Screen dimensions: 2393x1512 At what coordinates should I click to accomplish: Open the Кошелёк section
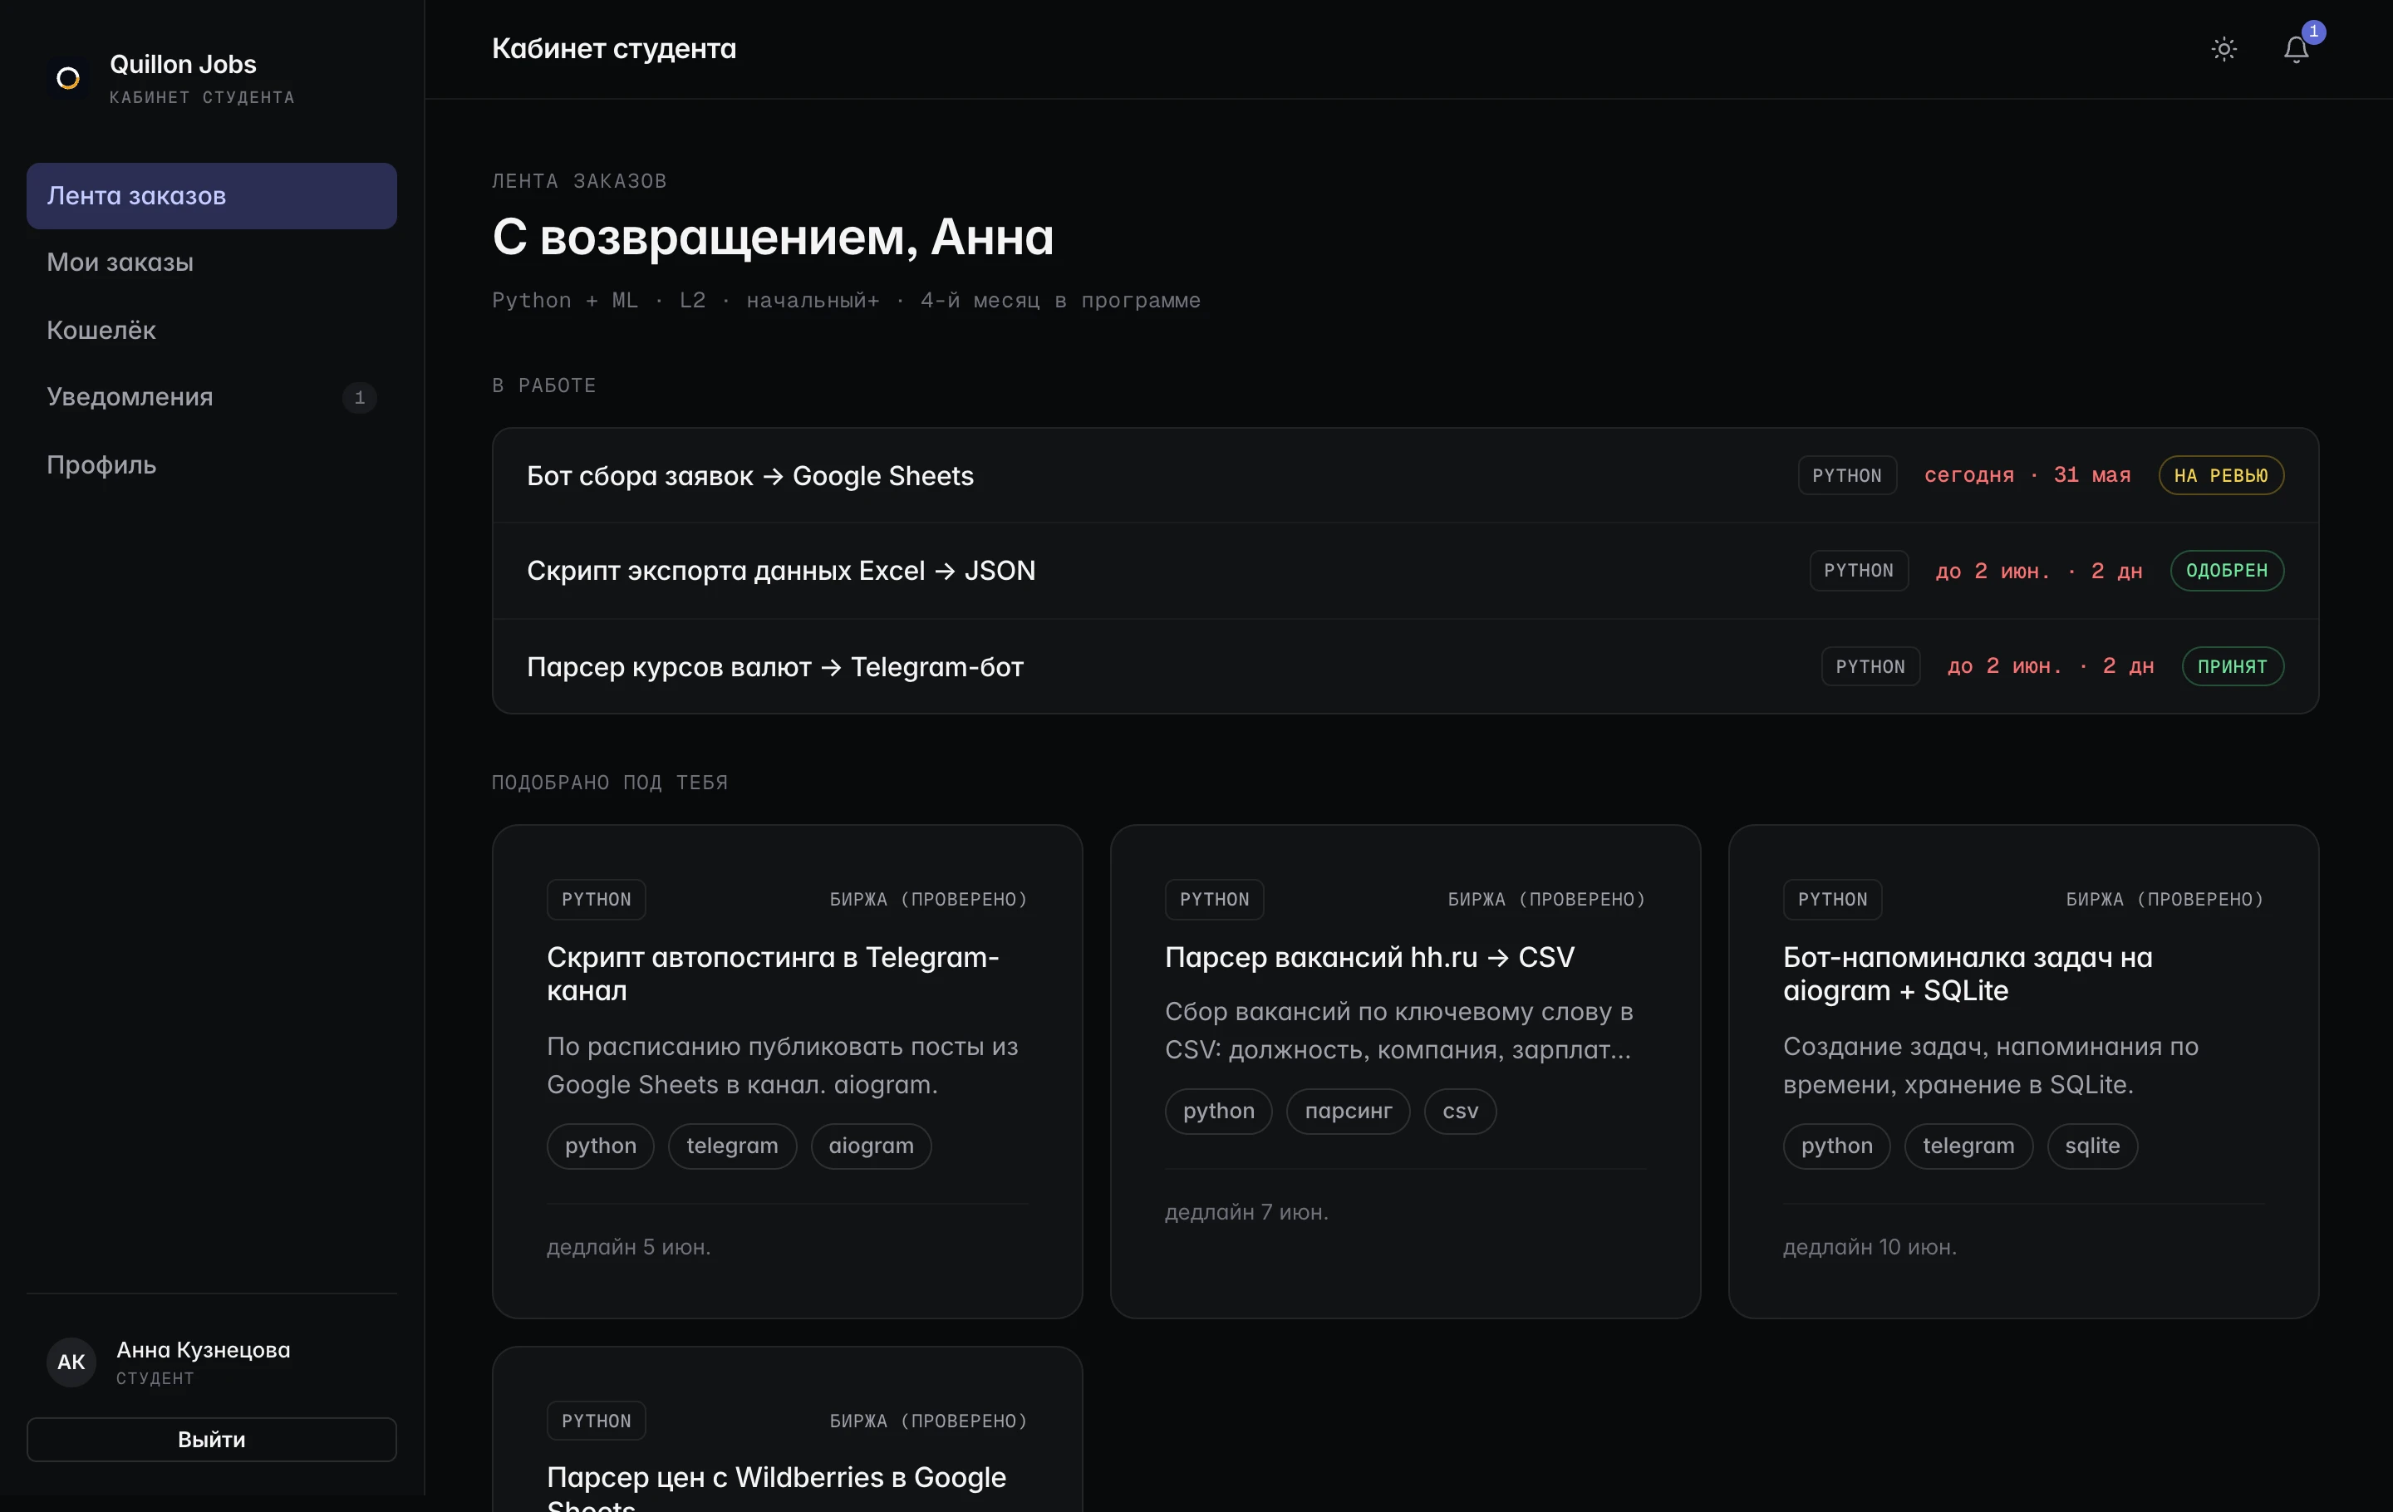click(x=212, y=330)
